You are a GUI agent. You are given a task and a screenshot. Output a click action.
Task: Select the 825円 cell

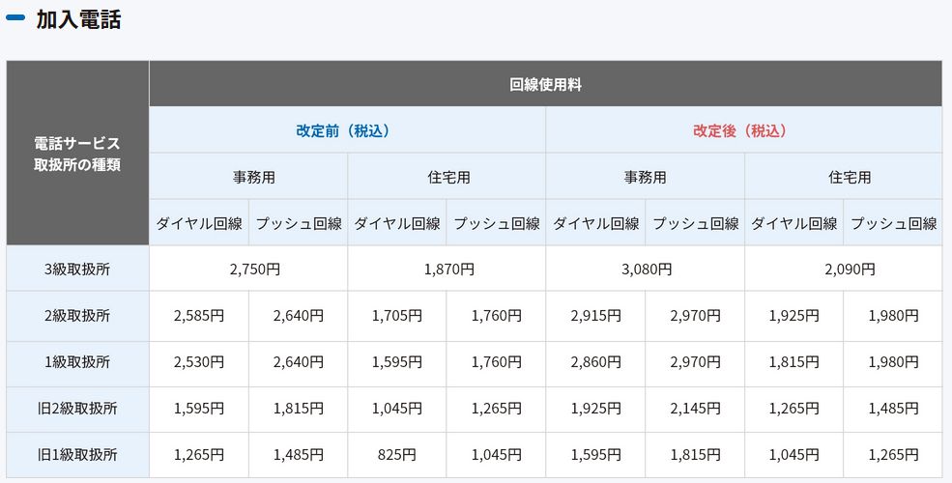coord(397,455)
